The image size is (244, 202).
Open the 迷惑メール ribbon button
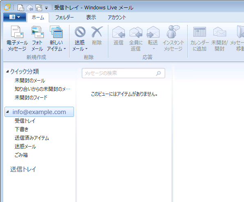pyautogui.click(x=80, y=38)
